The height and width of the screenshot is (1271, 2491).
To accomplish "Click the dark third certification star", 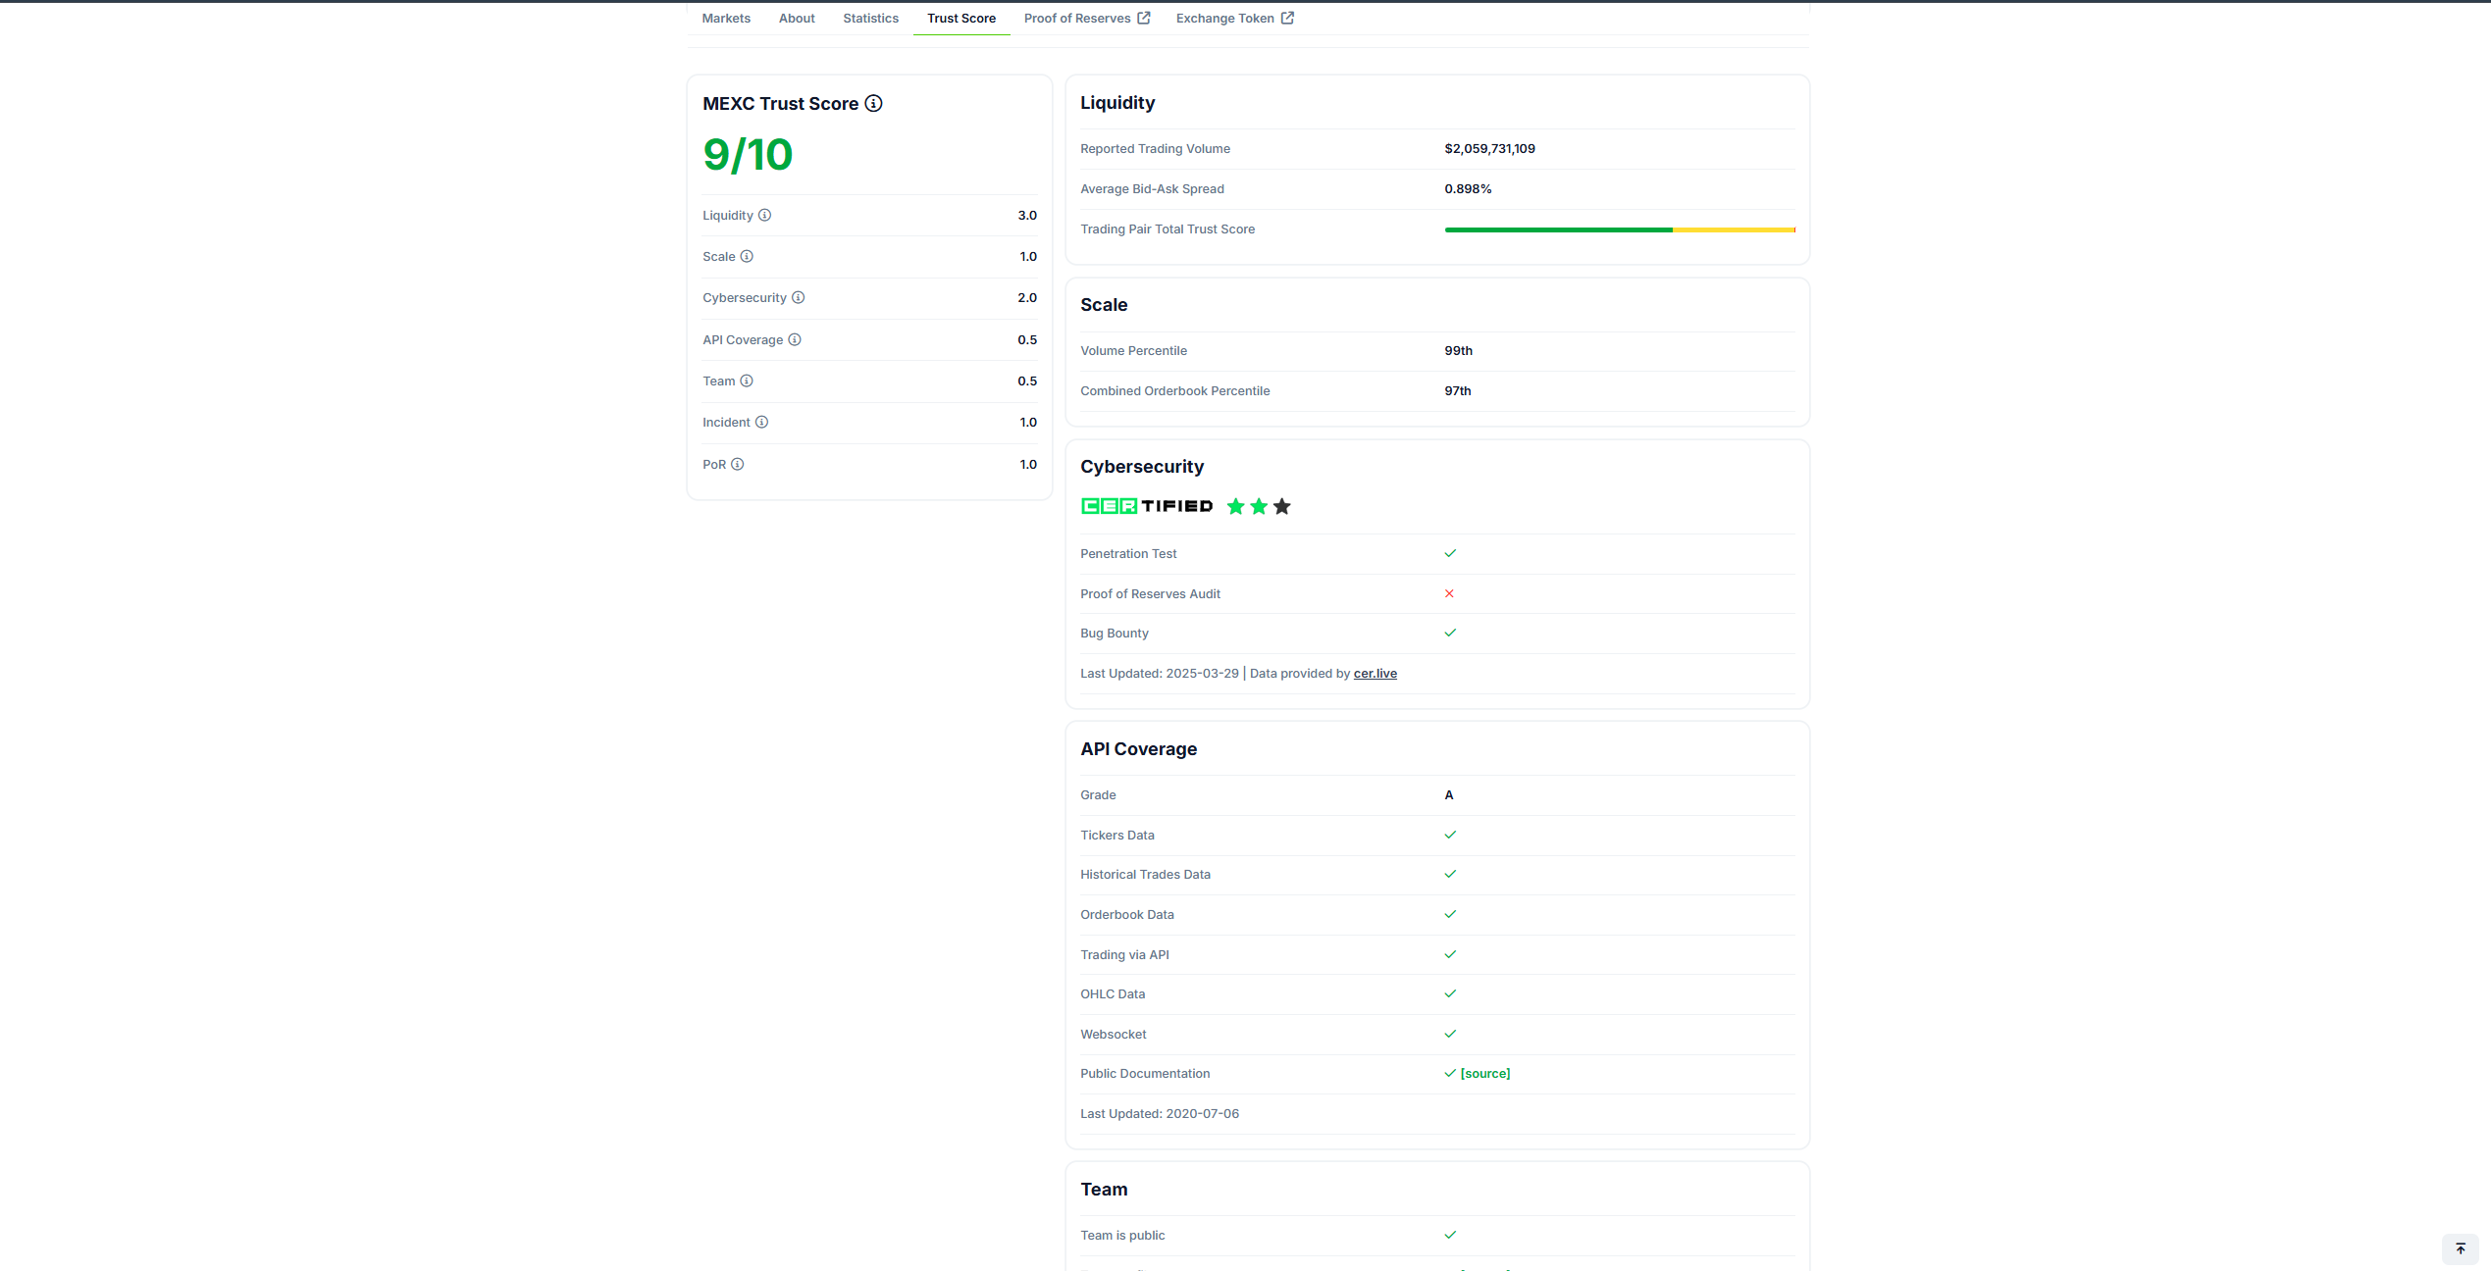I will (1282, 506).
